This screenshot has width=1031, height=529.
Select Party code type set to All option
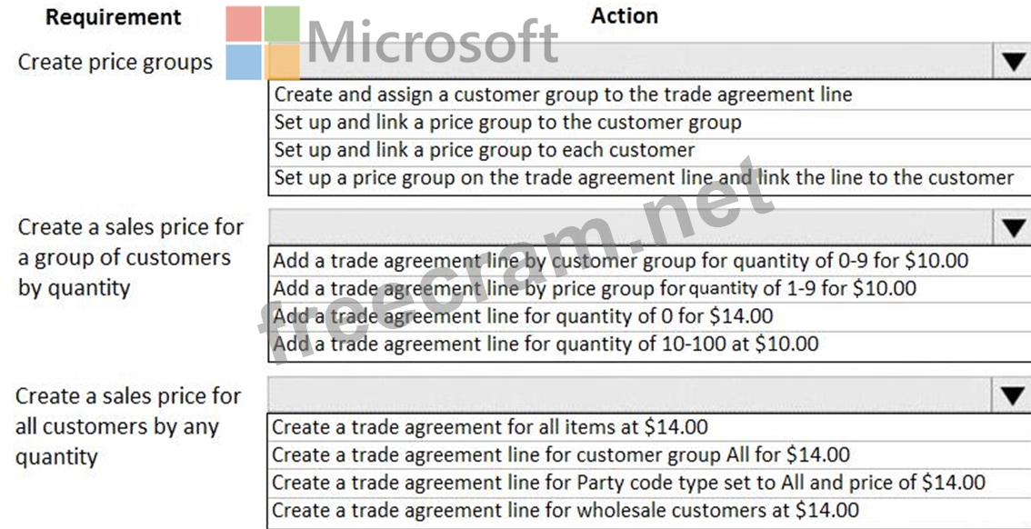[x=628, y=483]
